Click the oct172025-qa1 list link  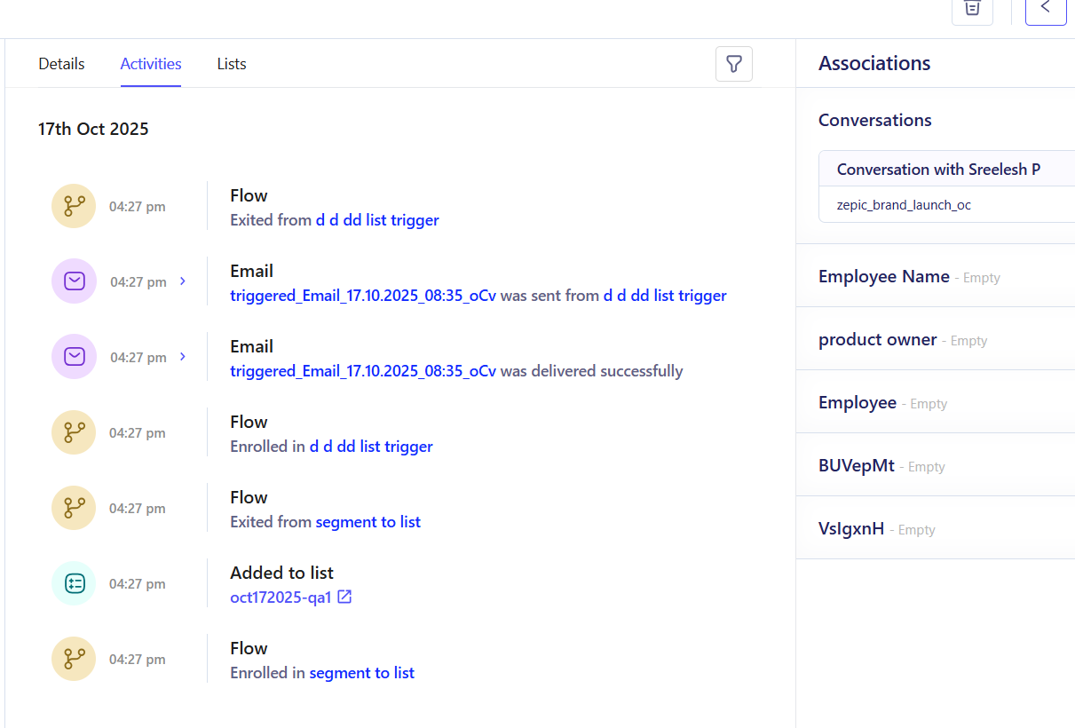[x=281, y=597]
